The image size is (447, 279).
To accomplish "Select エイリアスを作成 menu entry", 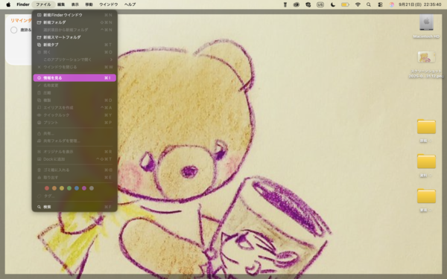I will [74, 108].
